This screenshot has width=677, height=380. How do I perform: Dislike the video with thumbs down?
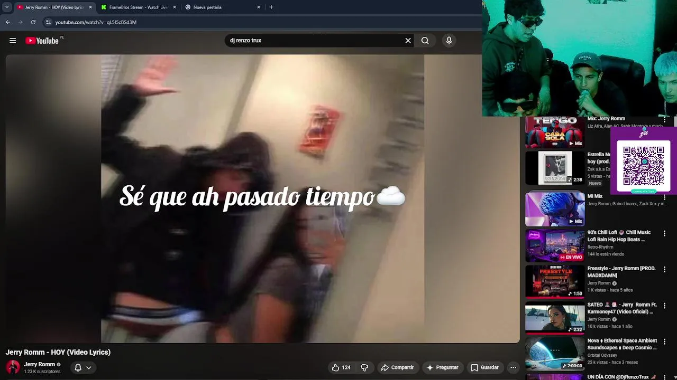pos(364,367)
